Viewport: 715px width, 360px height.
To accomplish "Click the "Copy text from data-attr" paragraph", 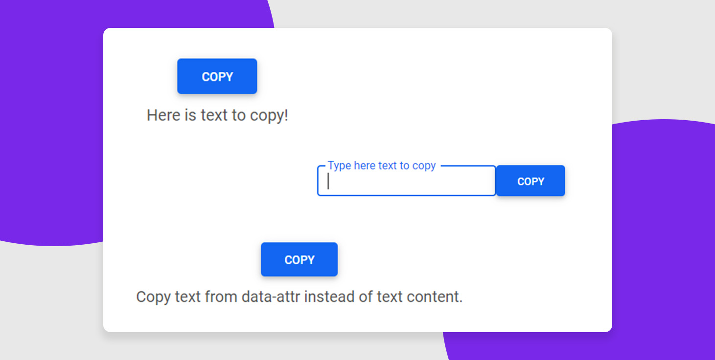I will pyautogui.click(x=299, y=296).
